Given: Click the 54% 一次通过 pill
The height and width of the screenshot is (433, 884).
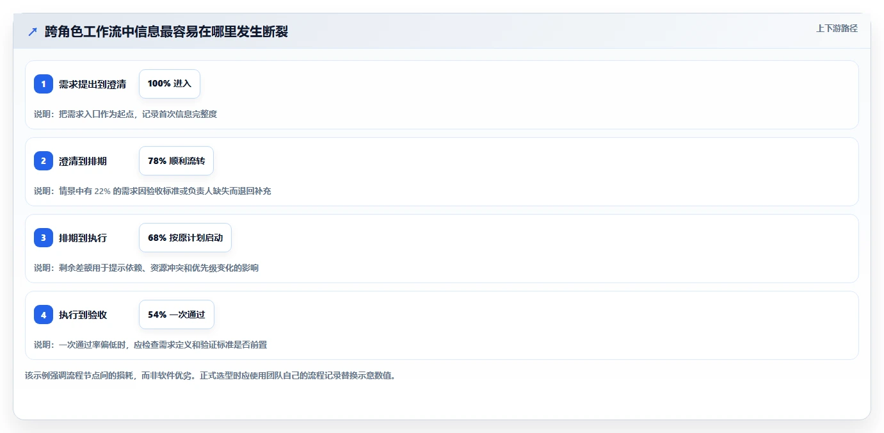Looking at the screenshot, I should coord(176,315).
